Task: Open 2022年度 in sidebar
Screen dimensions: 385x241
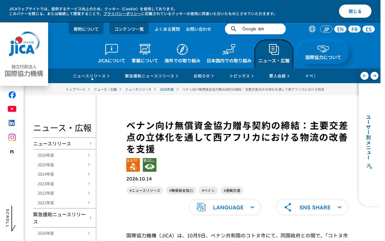Action: tap(64, 193)
